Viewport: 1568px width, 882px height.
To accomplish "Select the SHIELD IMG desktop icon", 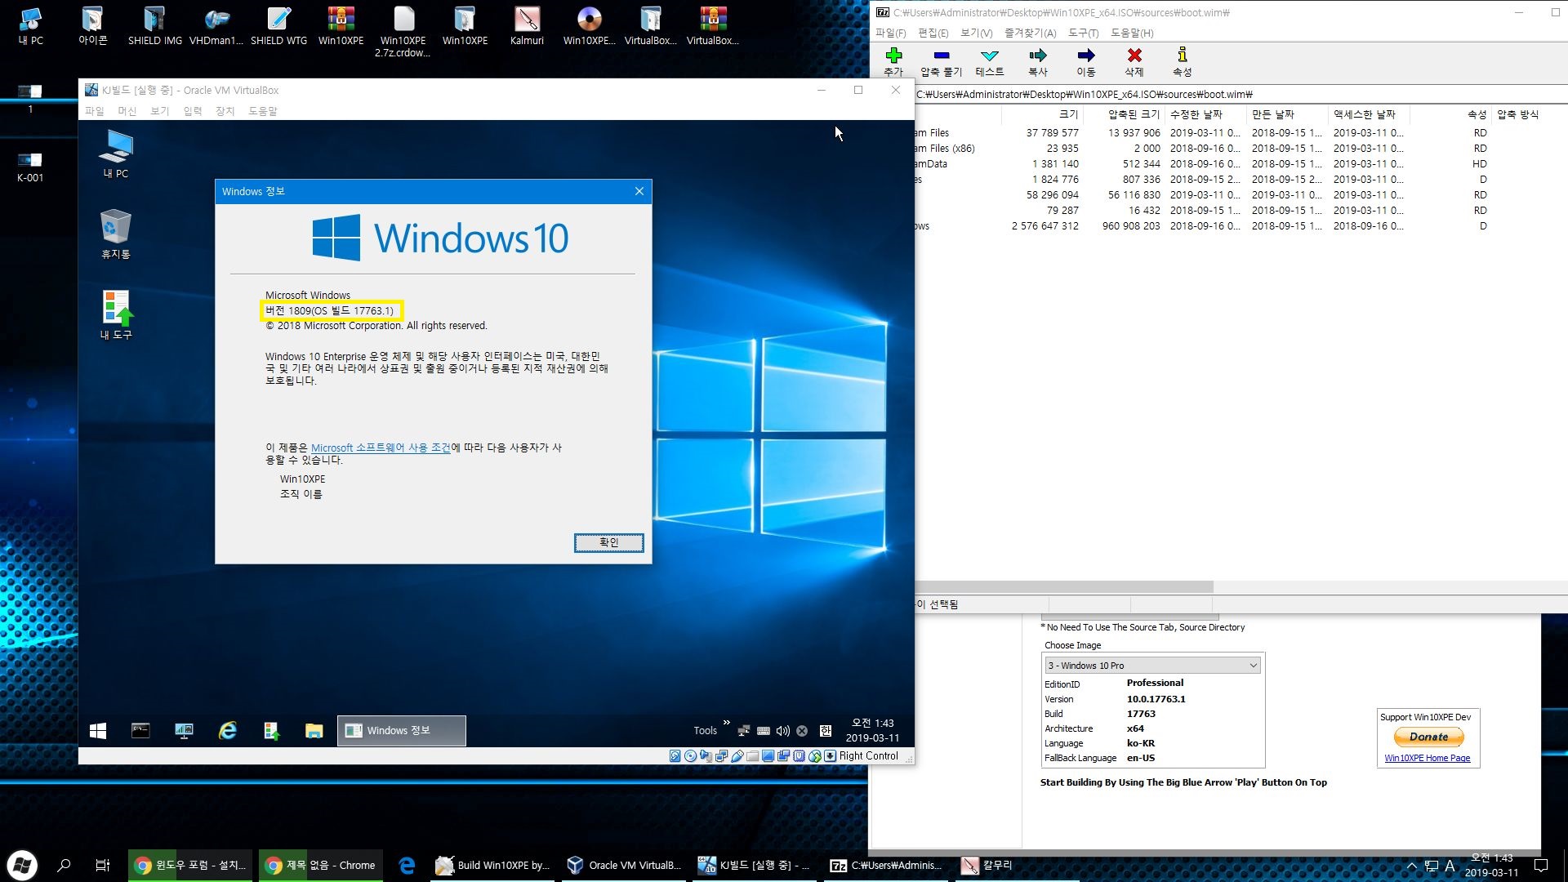I will [x=155, y=26].
